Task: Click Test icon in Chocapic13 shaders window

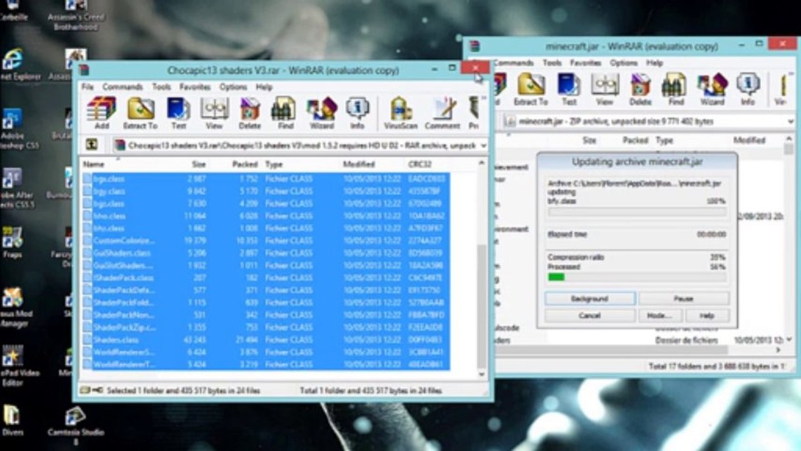Action: coord(178,113)
